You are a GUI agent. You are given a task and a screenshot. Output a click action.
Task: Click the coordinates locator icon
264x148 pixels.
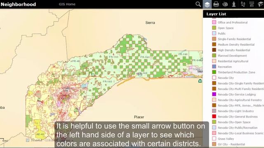tap(28, 140)
